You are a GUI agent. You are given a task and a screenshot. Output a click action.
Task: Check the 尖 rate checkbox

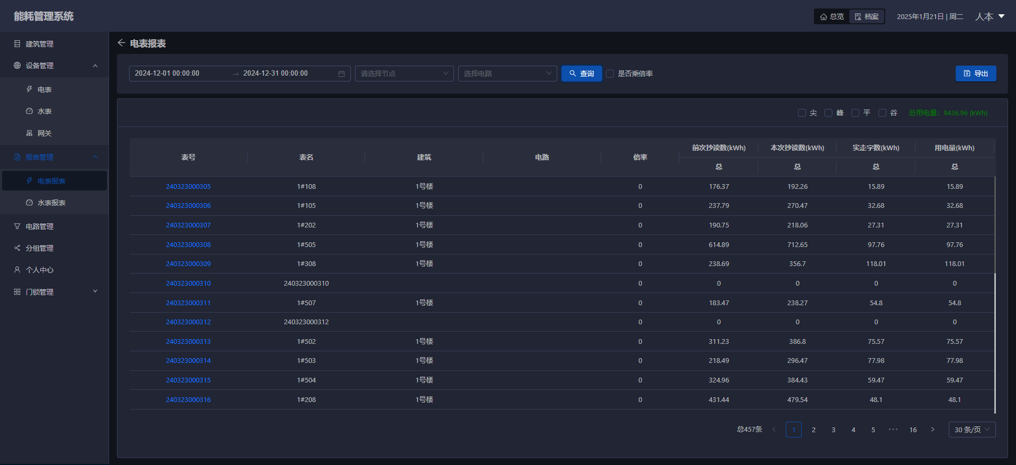[x=802, y=113]
